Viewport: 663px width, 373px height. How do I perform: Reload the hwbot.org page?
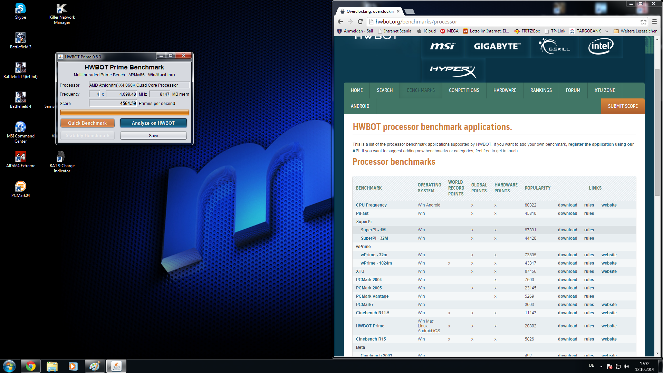point(360,21)
